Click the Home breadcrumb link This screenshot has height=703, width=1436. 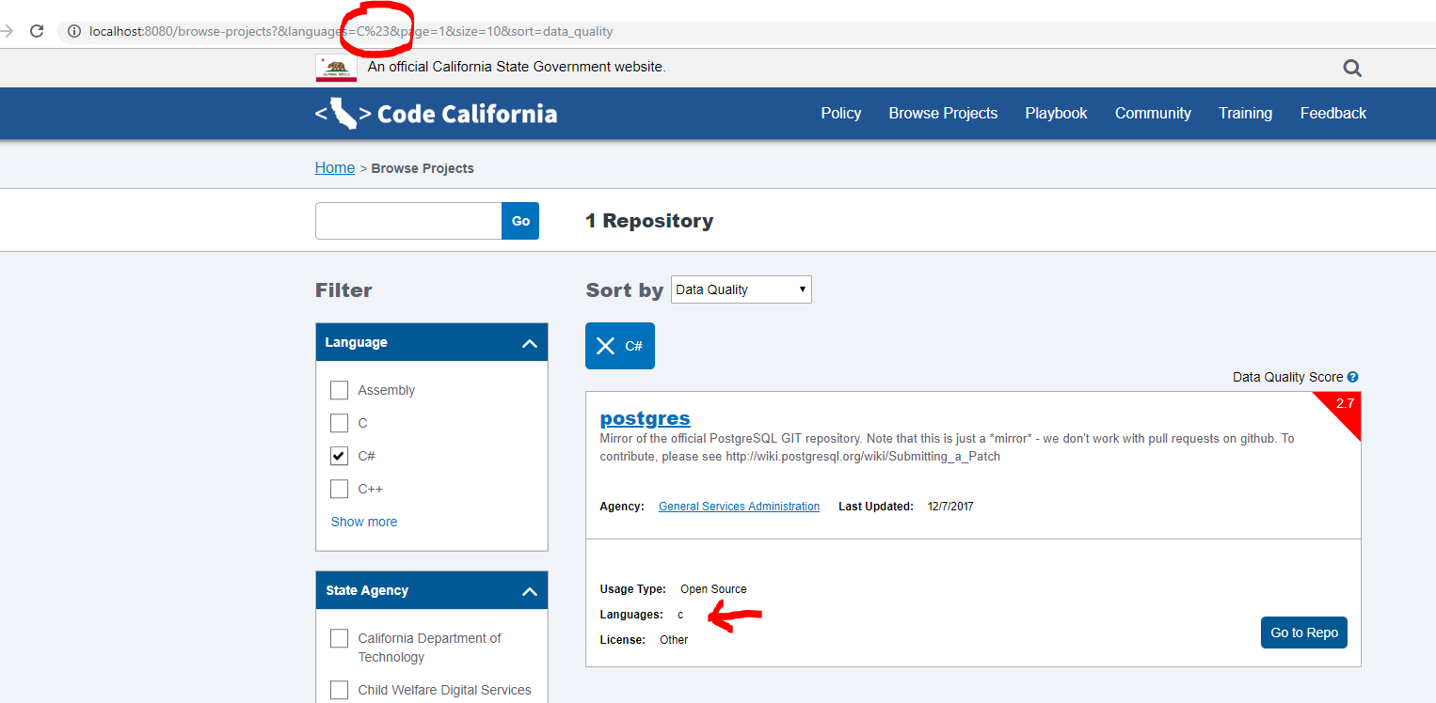tap(335, 167)
